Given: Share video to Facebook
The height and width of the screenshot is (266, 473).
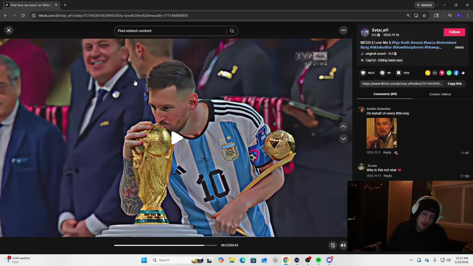Looking at the screenshot, I should click(456, 73).
